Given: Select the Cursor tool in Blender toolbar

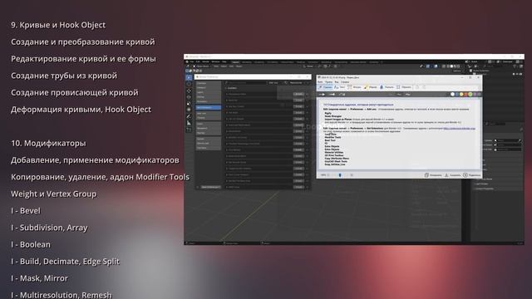Looking at the screenshot, I should [x=189, y=84].
